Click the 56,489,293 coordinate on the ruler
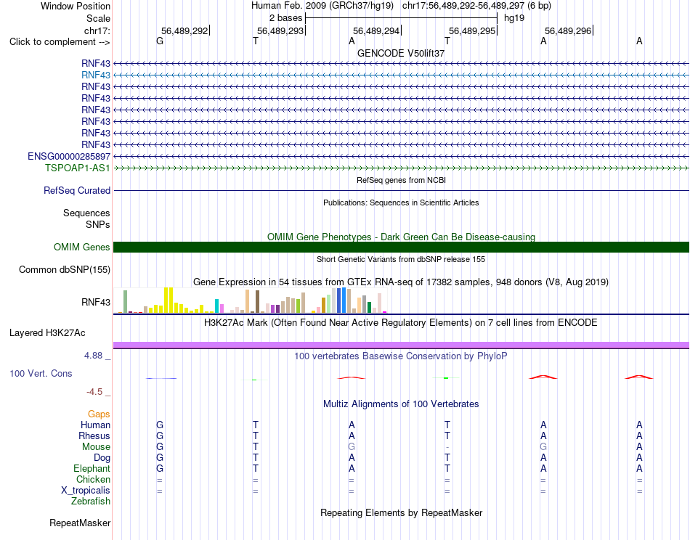This screenshot has width=690, height=540. pyautogui.click(x=280, y=30)
